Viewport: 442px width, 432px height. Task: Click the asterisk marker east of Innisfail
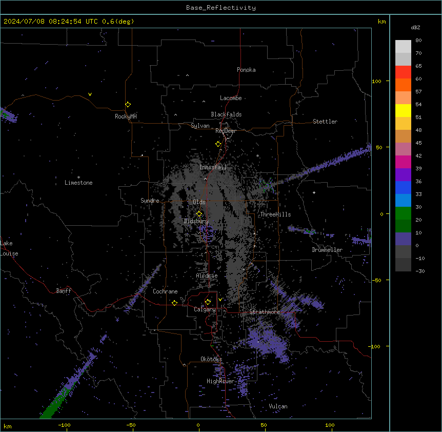[x=257, y=155]
